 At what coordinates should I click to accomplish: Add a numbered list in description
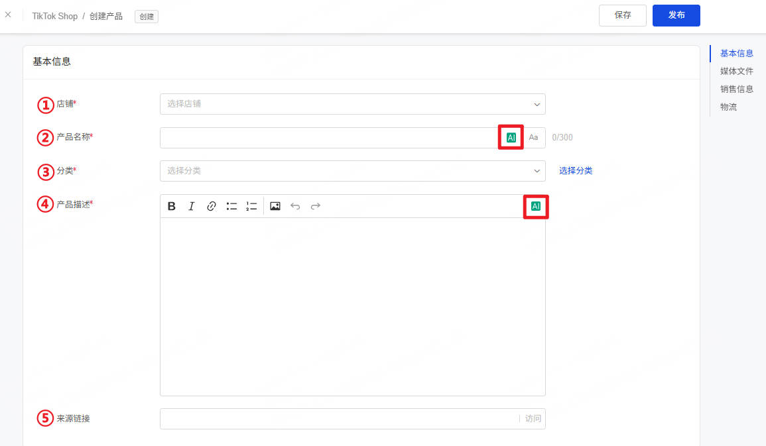pos(251,206)
